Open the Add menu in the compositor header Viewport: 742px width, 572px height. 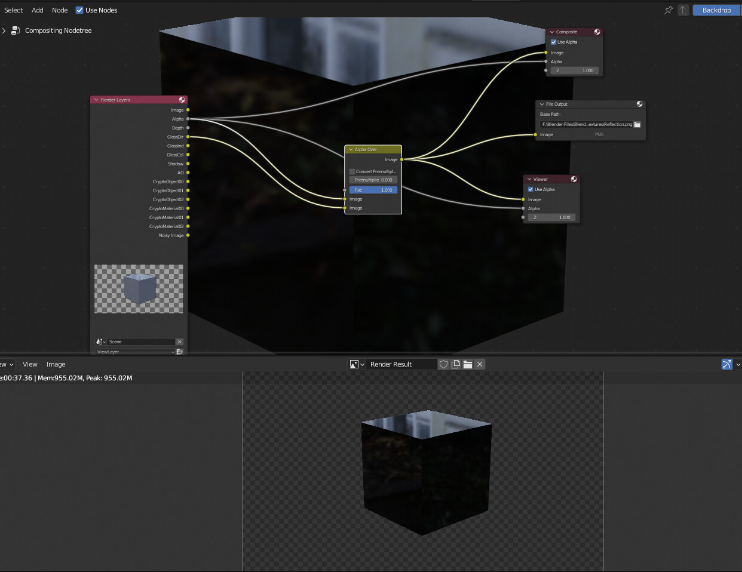37,10
